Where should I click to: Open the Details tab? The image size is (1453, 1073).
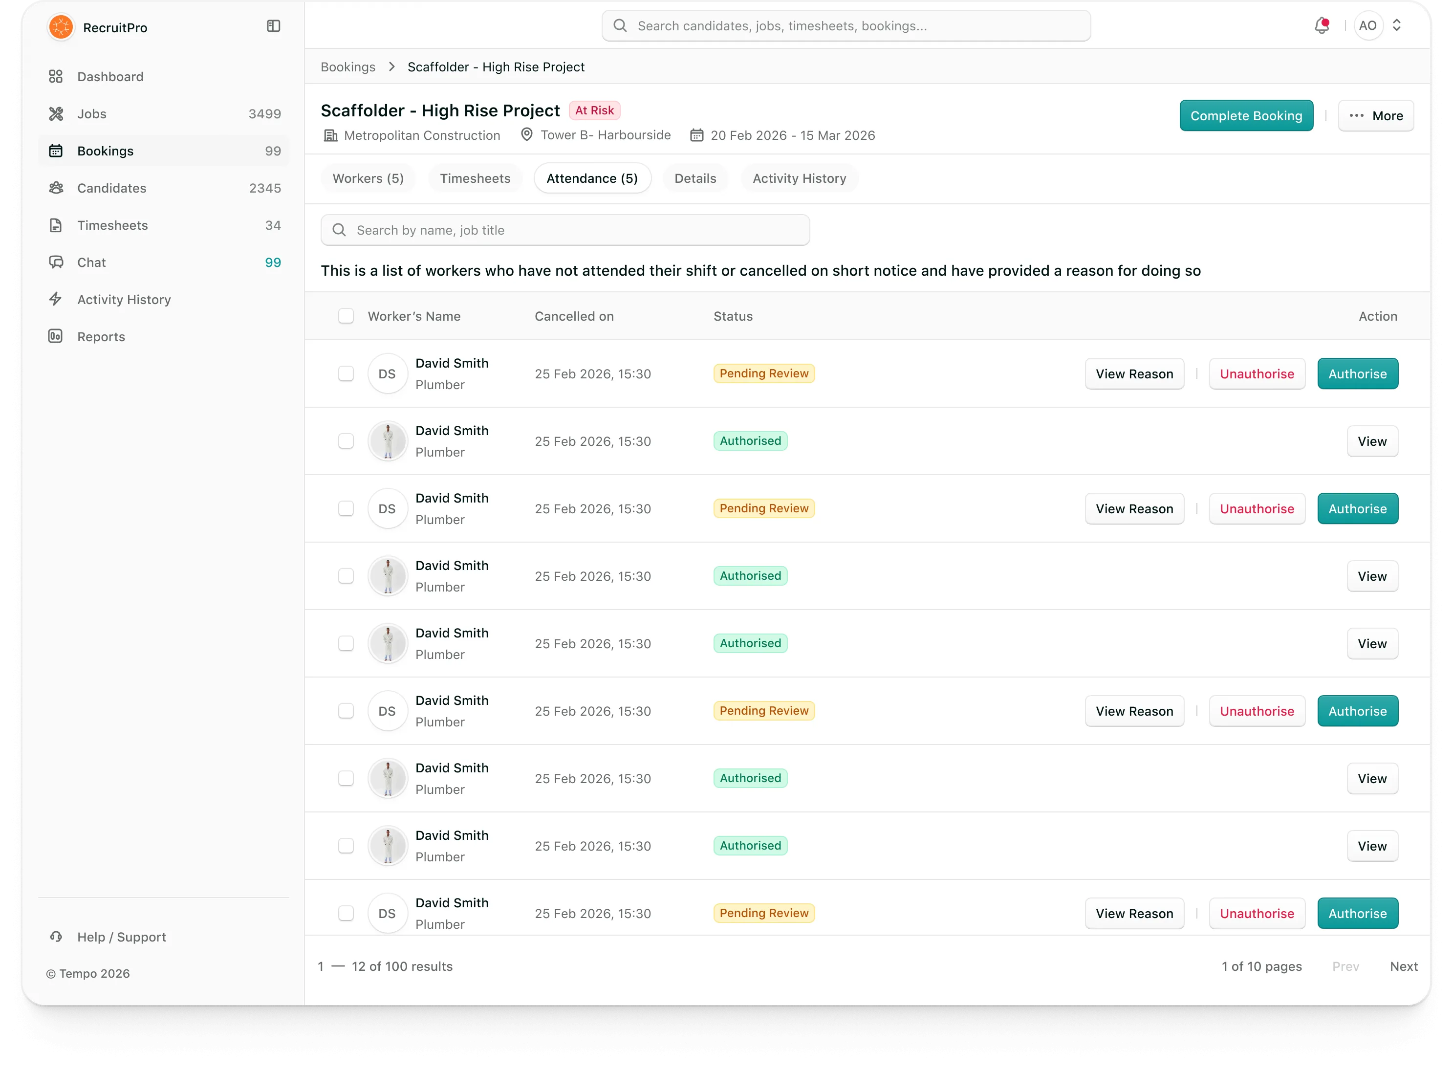tap(695, 178)
